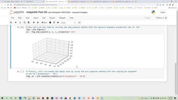Open the View menu
Screen dimensions: 178x100
[x=28, y=18]
